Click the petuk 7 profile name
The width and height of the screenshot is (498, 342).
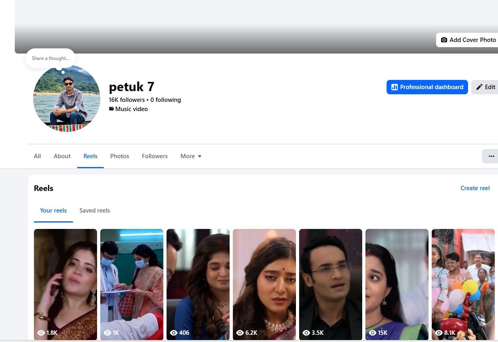pos(131,87)
